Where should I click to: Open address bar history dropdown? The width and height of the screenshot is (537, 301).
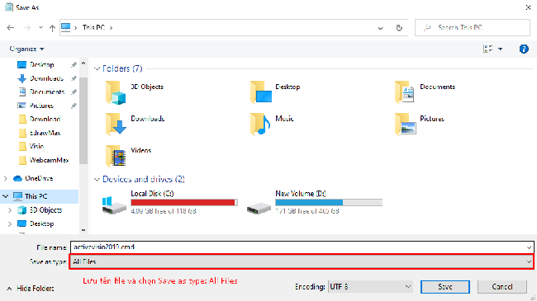pyautogui.click(x=380, y=28)
